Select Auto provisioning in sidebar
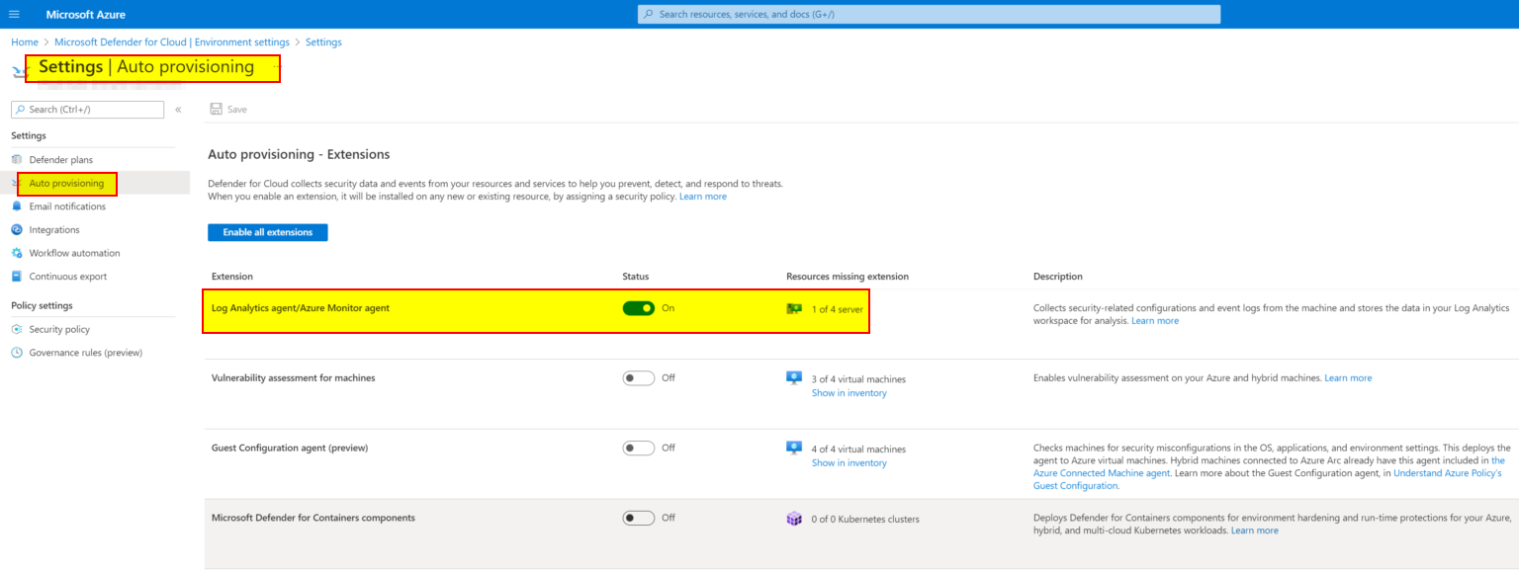This screenshot has height=571, width=1519. (66, 183)
